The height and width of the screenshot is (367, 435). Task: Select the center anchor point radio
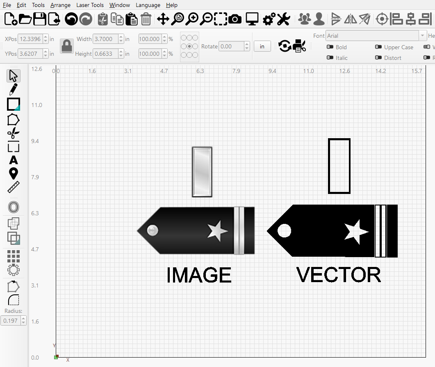pyautogui.click(x=189, y=46)
